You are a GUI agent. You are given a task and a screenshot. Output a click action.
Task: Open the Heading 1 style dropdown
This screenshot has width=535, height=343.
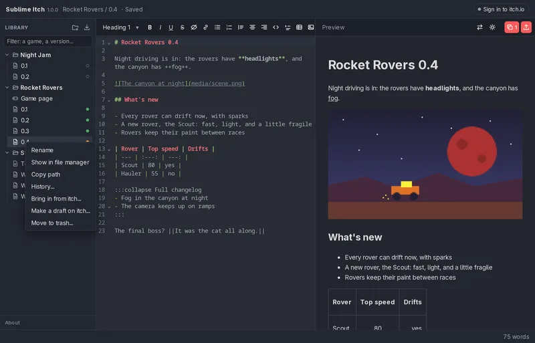click(120, 27)
